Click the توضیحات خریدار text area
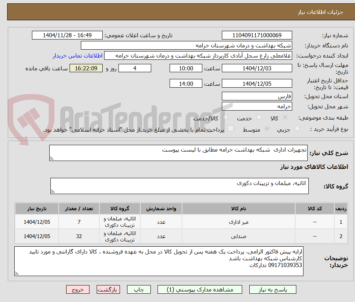The width and height of the screenshot is (355, 302). (159, 261)
